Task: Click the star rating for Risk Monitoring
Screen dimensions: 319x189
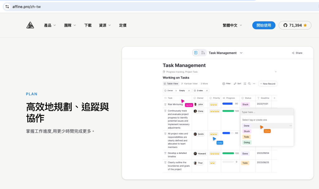Action: tap(214, 104)
